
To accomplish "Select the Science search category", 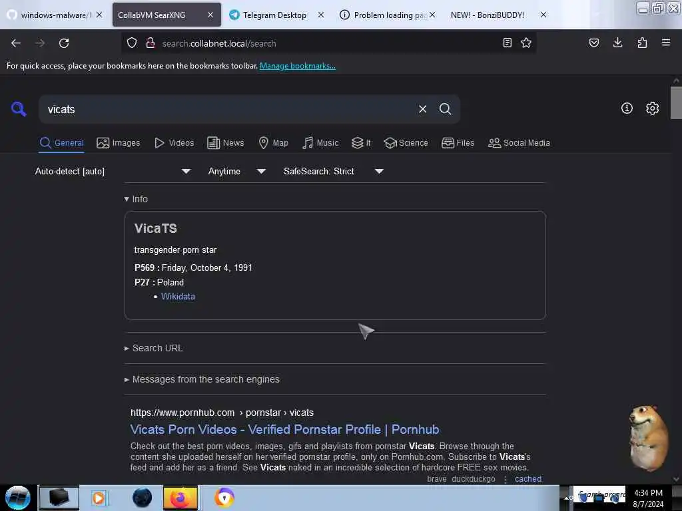I will (x=406, y=143).
